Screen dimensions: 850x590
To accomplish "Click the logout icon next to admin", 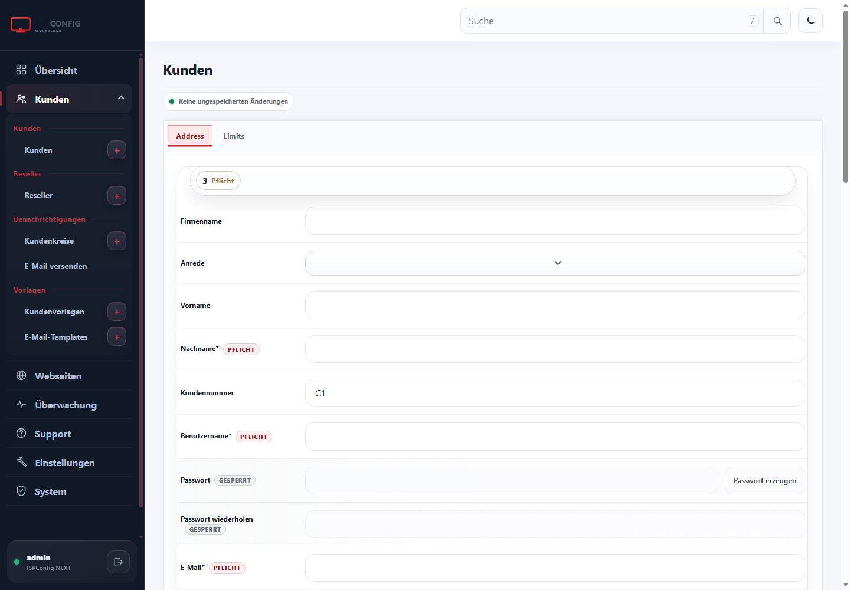I will pos(118,562).
